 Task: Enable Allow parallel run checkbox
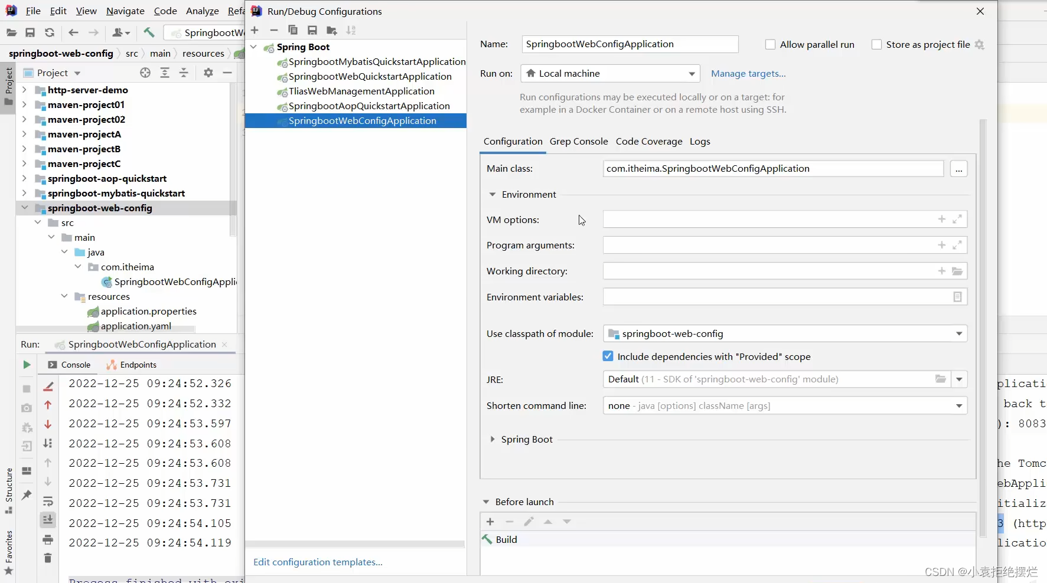click(770, 44)
